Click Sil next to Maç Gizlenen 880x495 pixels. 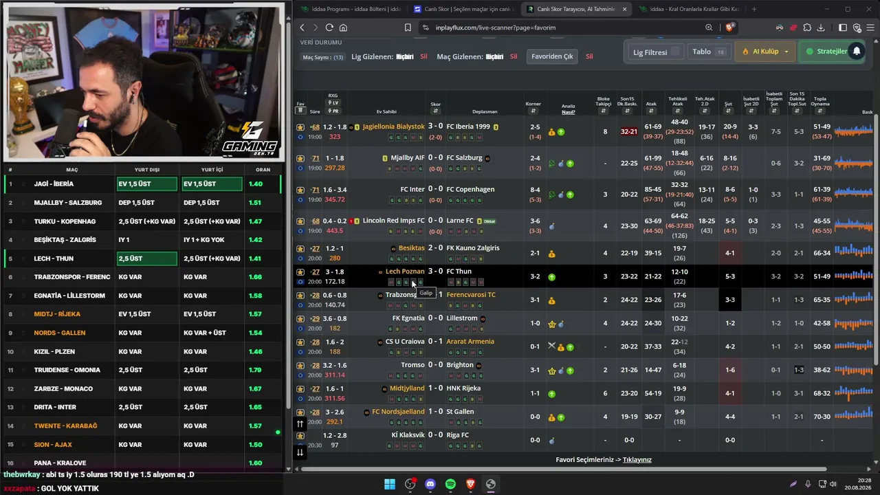pyautogui.click(x=513, y=56)
